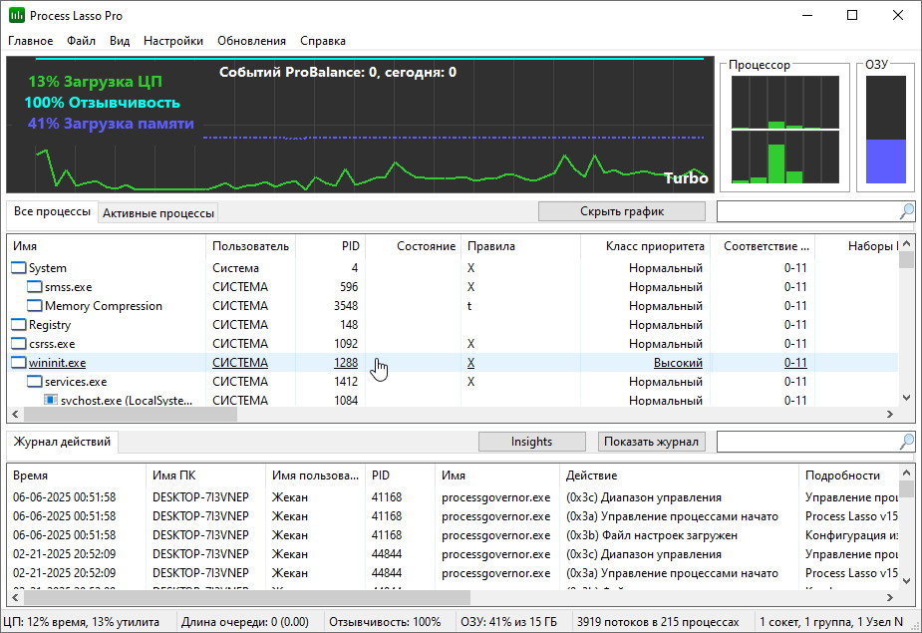Image resolution: width=922 pixels, height=633 pixels.
Task: Click the Соответствие column header
Action: pos(763,246)
